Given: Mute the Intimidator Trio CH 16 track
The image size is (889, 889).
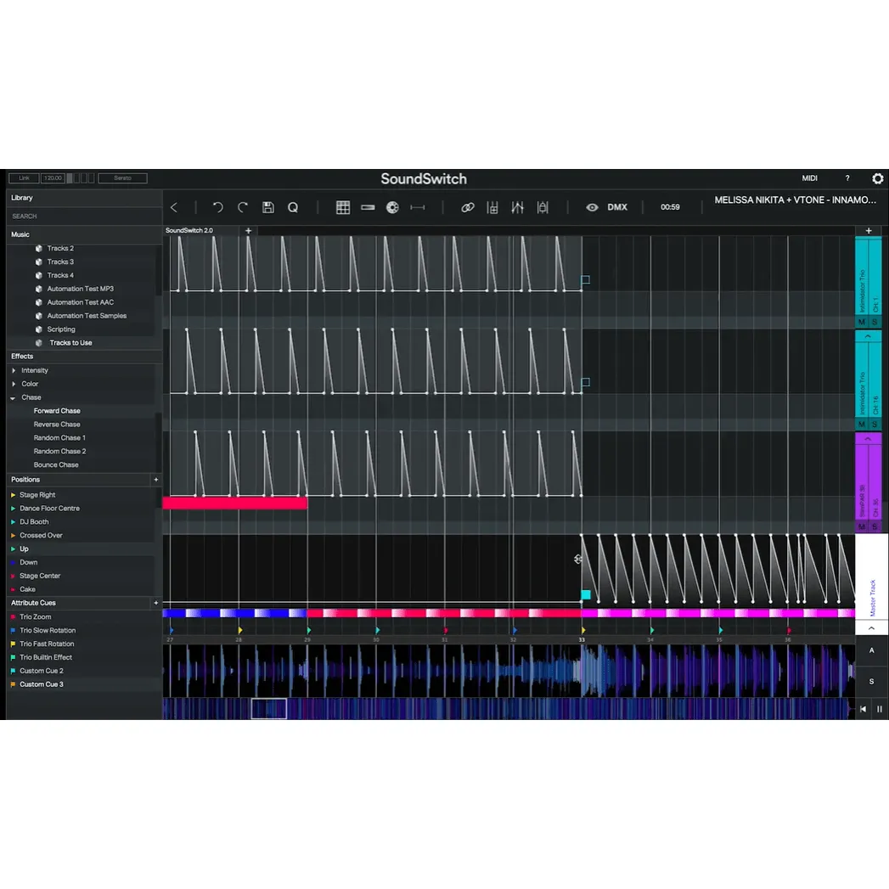Looking at the screenshot, I should (862, 424).
